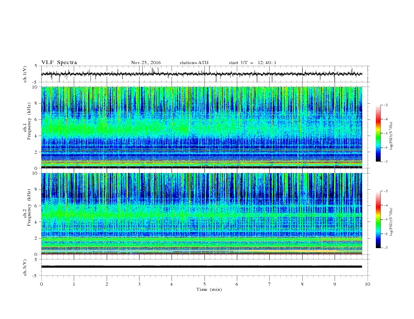This screenshot has height=319, width=414.
Task: Click the time axis tick label "3"
Action: coord(139,284)
